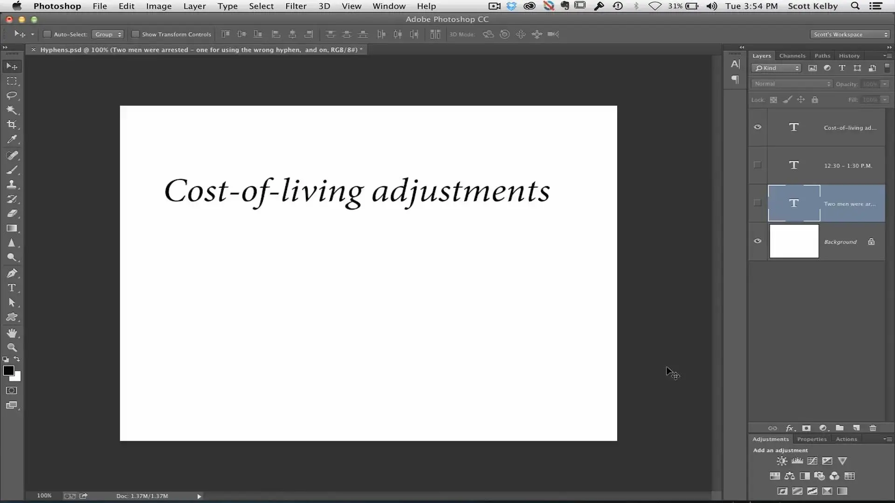Click the Background layer thumbnail
Image resolution: width=895 pixels, height=503 pixels.
(794, 241)
